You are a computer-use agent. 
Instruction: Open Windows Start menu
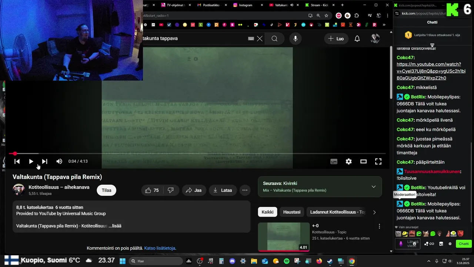pyautogui.click(x=122, y=261)
